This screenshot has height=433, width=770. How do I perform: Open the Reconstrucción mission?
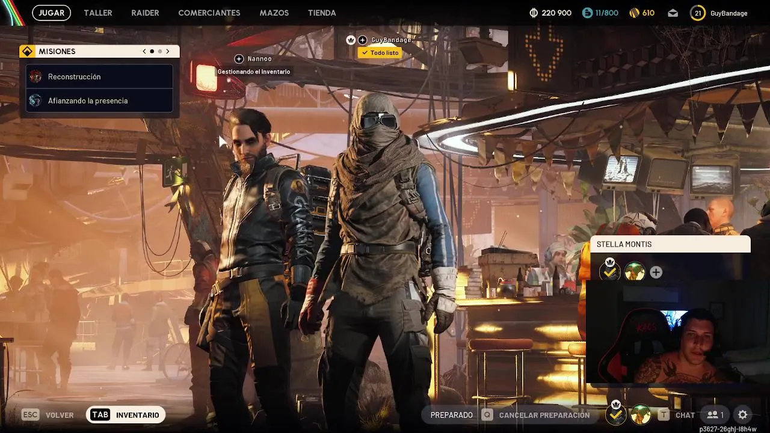coord(99,76)
